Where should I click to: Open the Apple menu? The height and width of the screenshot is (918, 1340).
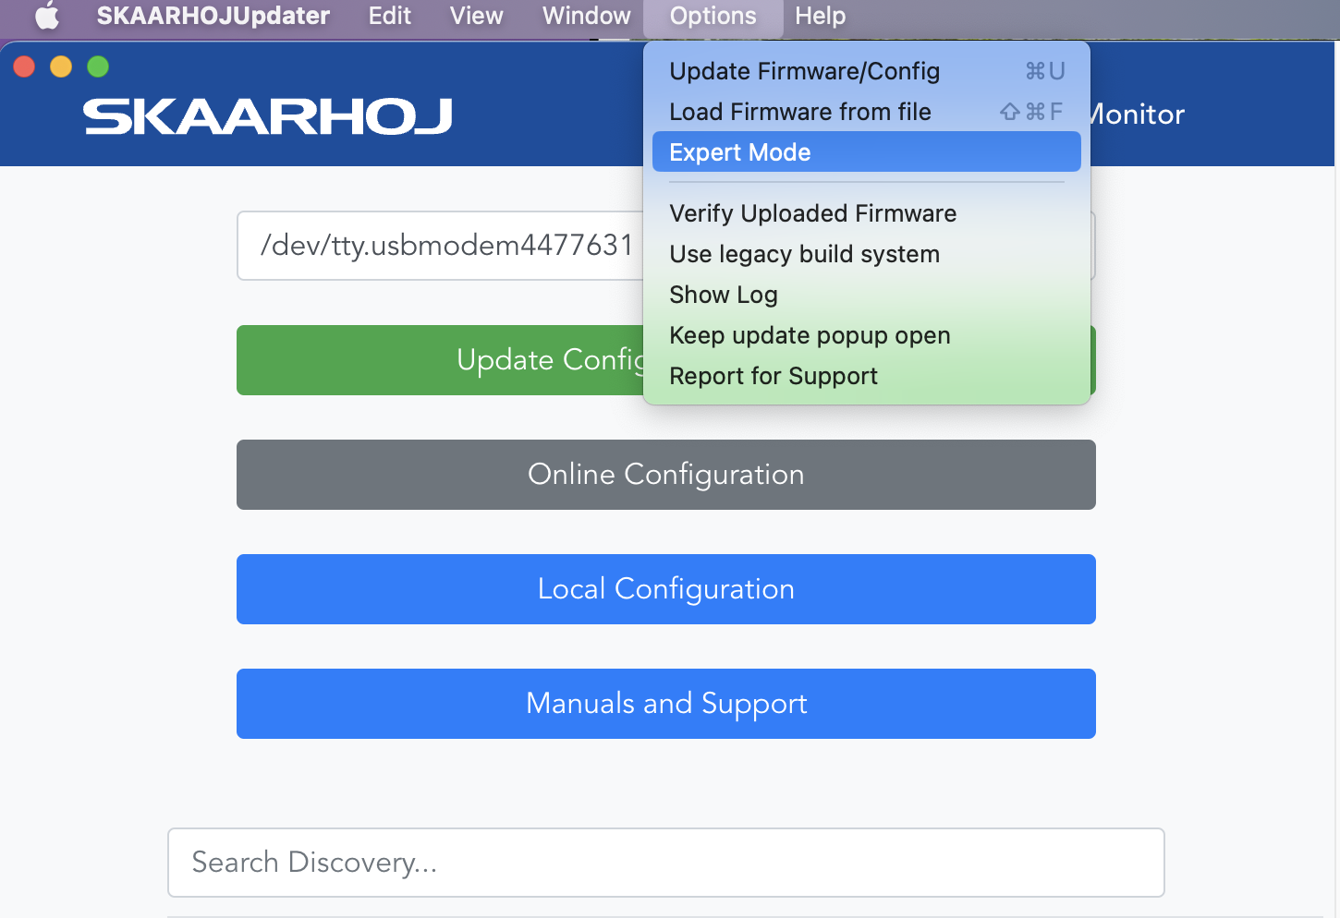click(47, 16)
